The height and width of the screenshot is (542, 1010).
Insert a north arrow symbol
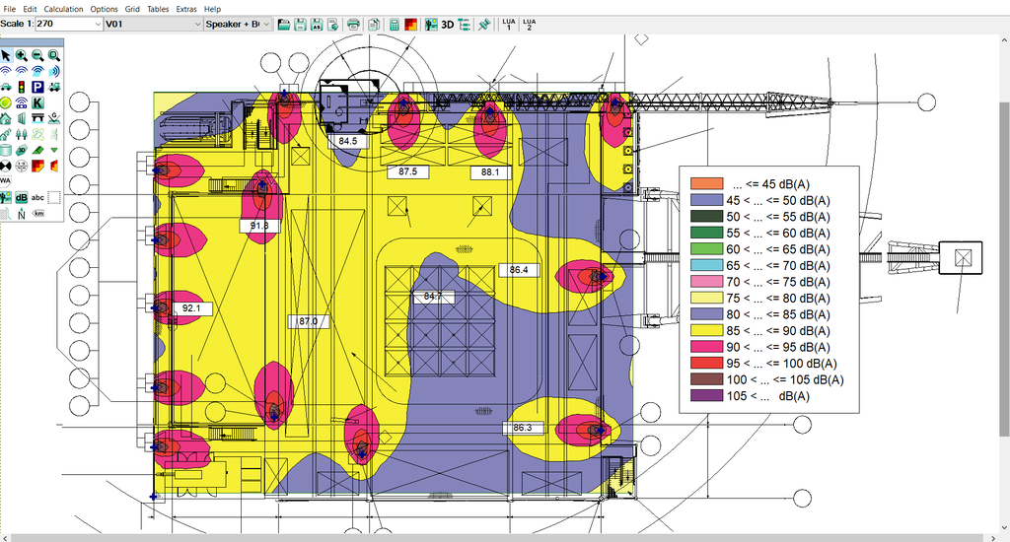pos(21,213)
